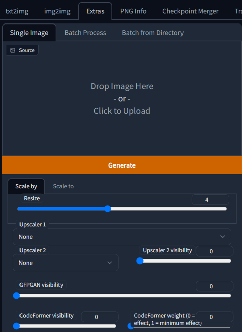
Task: Select the Scale by tab
Action: point(26,186)
